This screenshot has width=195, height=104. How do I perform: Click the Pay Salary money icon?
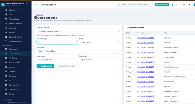tap(6, 58)
